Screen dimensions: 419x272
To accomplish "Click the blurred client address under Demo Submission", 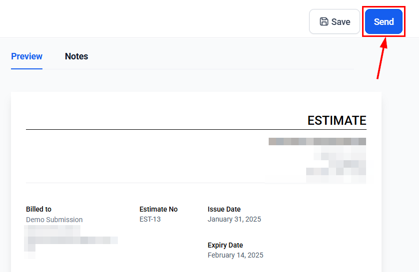I will (x=70, y=240).
